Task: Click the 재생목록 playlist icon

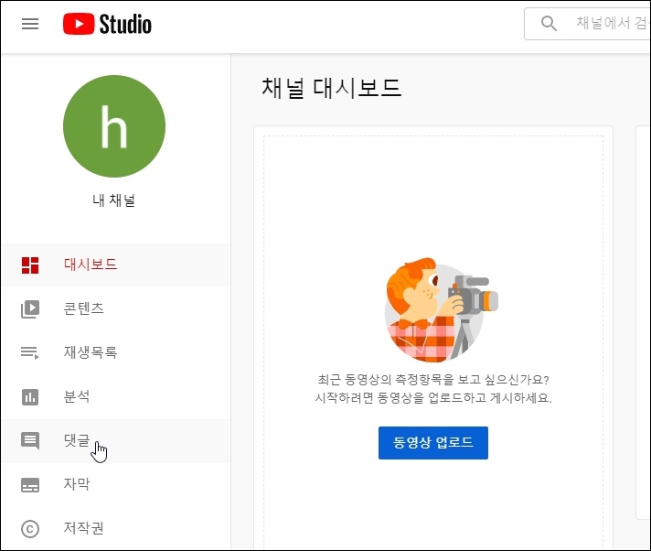Action: pyautogui.click(x=30, y=352)
